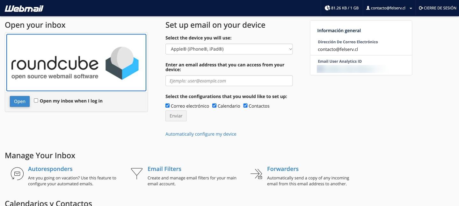The width and height of the screenshot is (459, 206).
Task: Click the Open your inbox heading
Action: (x=35, y=25)
